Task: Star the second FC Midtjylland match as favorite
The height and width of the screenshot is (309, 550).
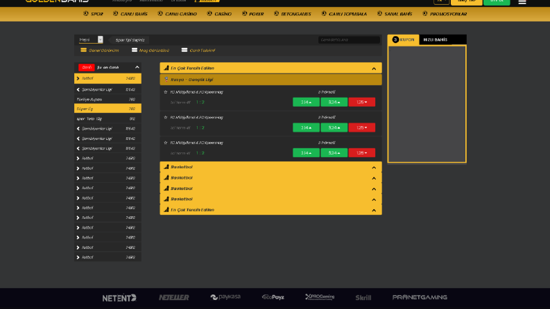Action: tap(166, 117)
